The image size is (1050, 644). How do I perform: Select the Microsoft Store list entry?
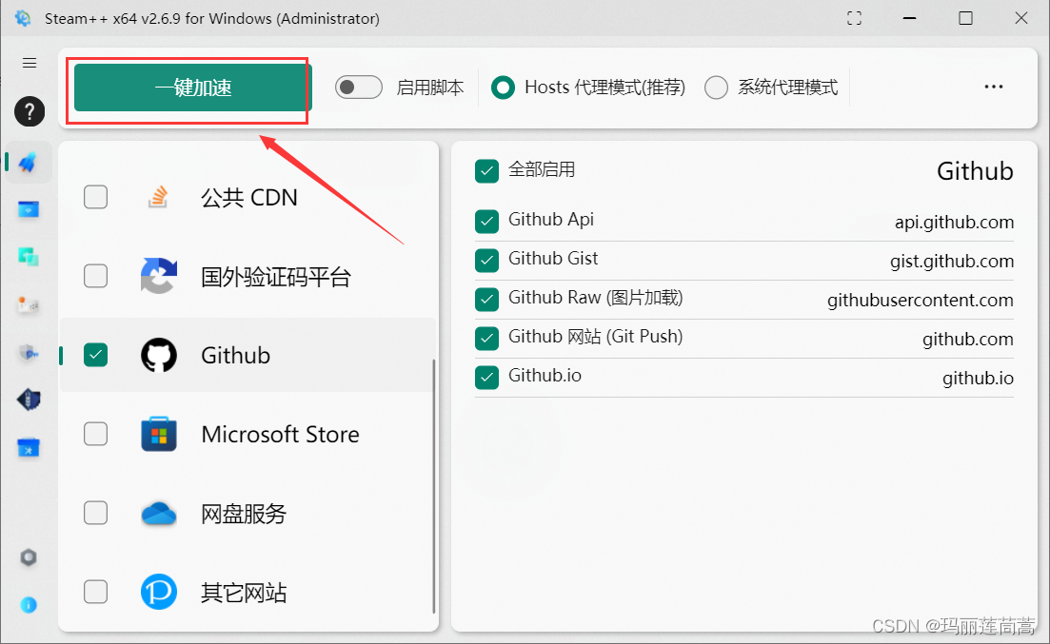coord(248,434)
